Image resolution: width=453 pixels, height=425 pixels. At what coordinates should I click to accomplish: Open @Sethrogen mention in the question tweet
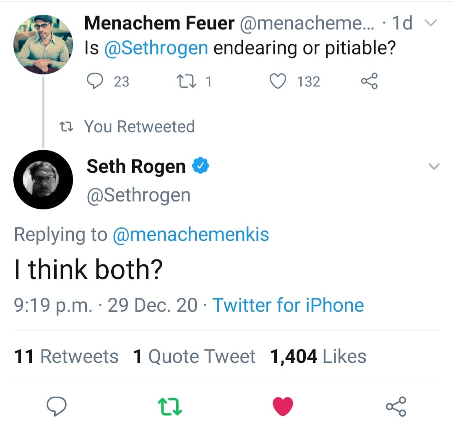156,48
